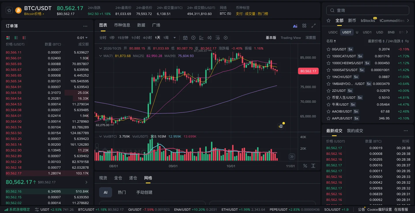The width and height of the screenshot is (415, 213).
Task: Click the chart notes icon with yellow dot
Action: 281,126
